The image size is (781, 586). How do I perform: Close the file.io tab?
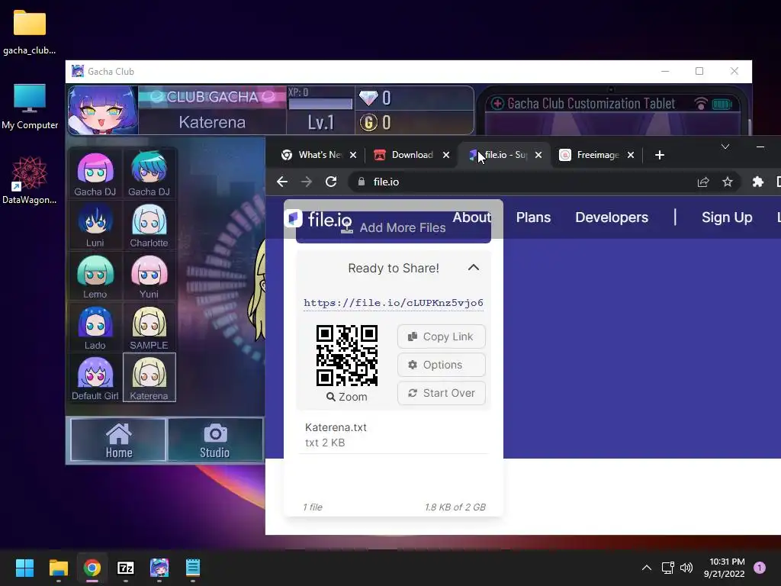[x=538, y=155]
